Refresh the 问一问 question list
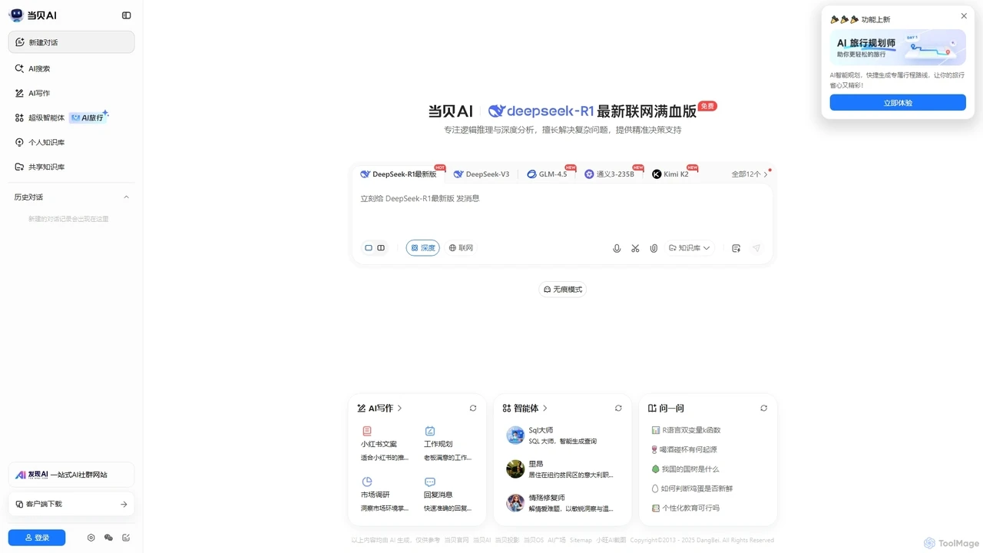This screenshot has width=983, height=553. tap(763, 408)
